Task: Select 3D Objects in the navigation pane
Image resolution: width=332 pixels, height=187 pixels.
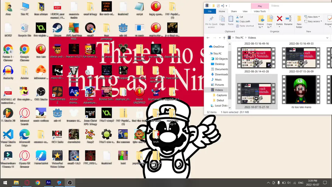Action: tap(219, 59)
